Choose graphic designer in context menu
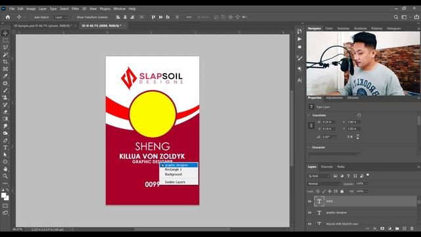The image size is (421, 237). click(x=179, y=165)
